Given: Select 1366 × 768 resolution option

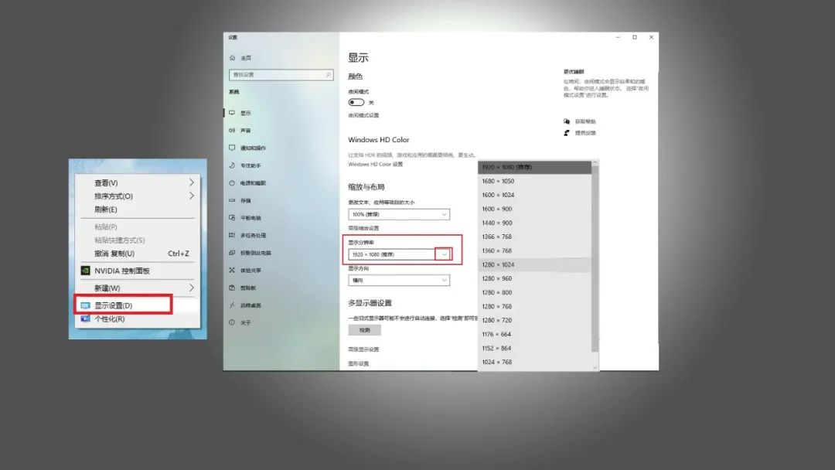Looking at the screenshot, I should point(535,237).
